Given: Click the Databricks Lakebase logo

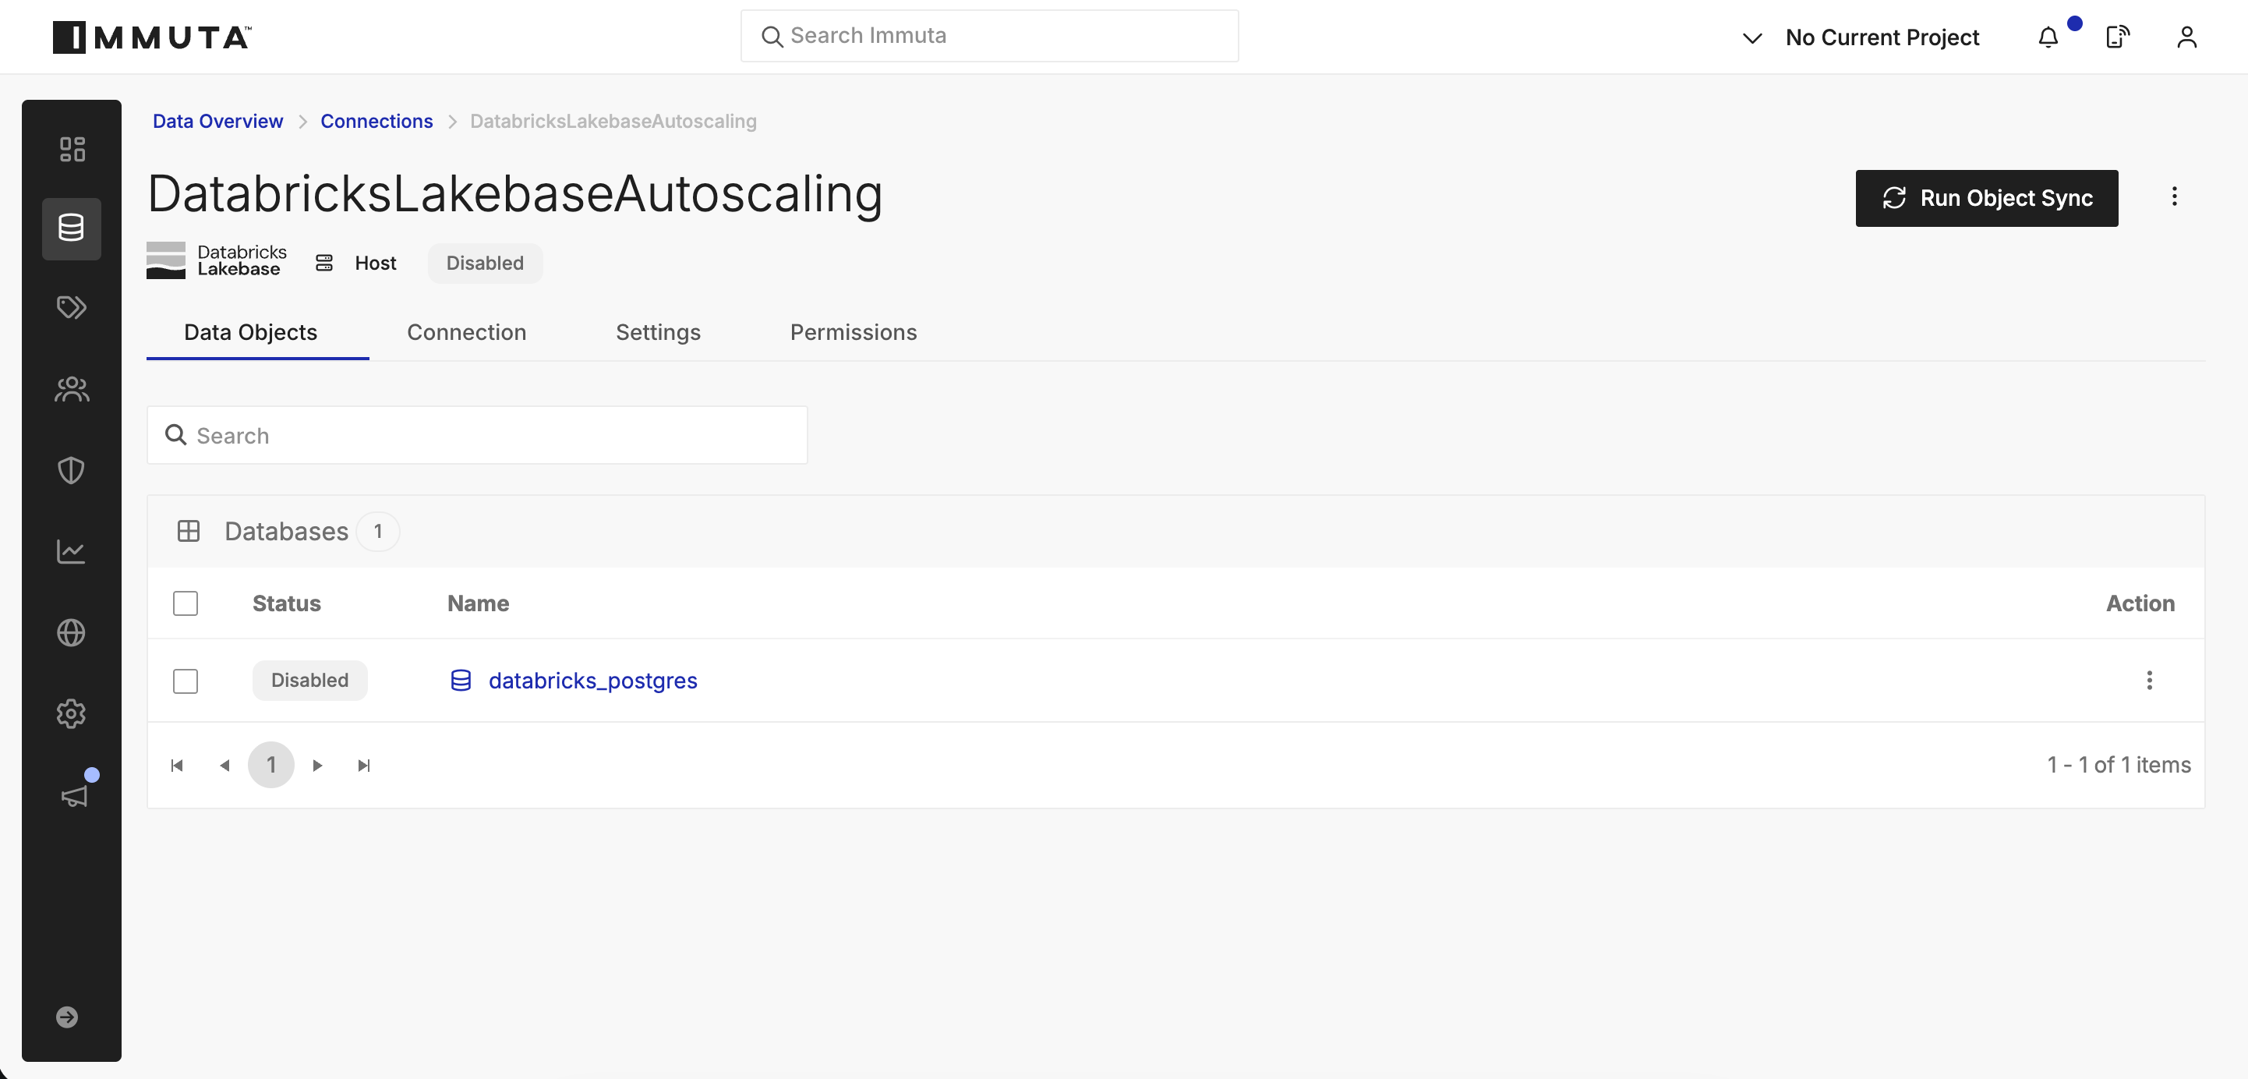Looking at the screenshot, I should coord(217,261).
